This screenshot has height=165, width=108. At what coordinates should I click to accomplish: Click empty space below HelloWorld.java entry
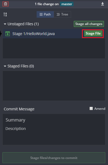point(54,48)
